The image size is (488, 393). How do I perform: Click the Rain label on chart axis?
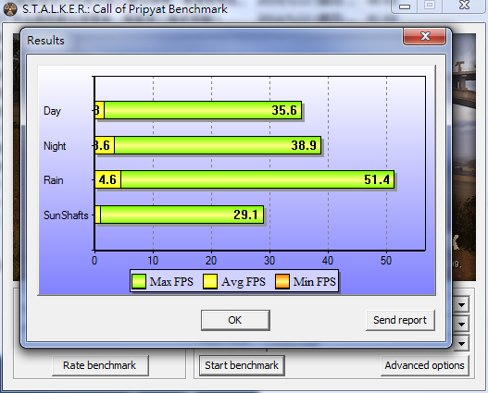[53, 180]
